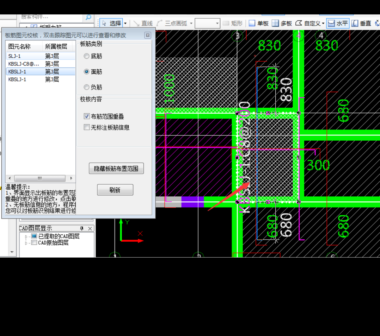Toggle 已提取的CAD图层 visibility checkbox
Image resolution: width=380 pixels, height=336 pixels.
click(34, 236)
